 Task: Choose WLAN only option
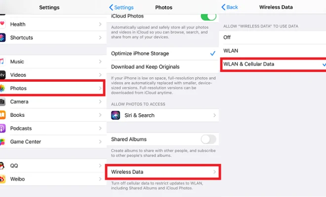pos(273,51)
